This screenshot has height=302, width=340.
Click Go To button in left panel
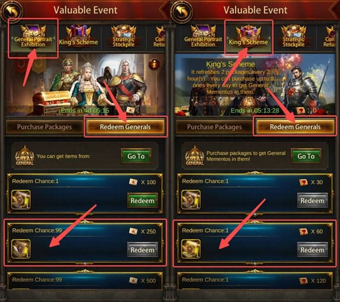coord(136,156)
